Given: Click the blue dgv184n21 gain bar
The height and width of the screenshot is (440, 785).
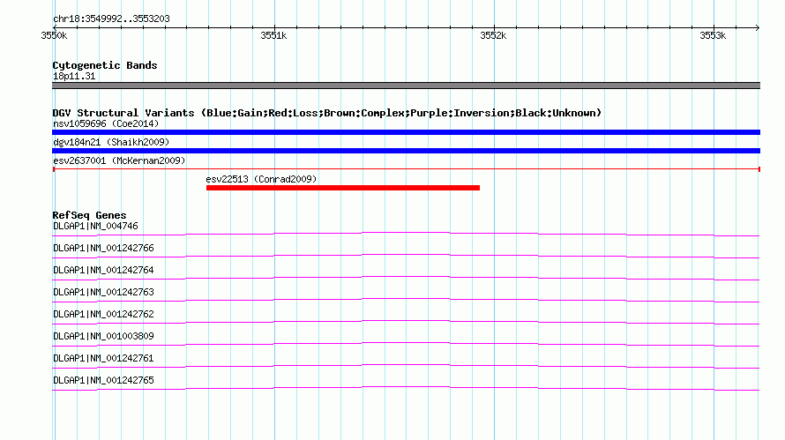Looking at the screenshot, I should [x=406, y=151].
